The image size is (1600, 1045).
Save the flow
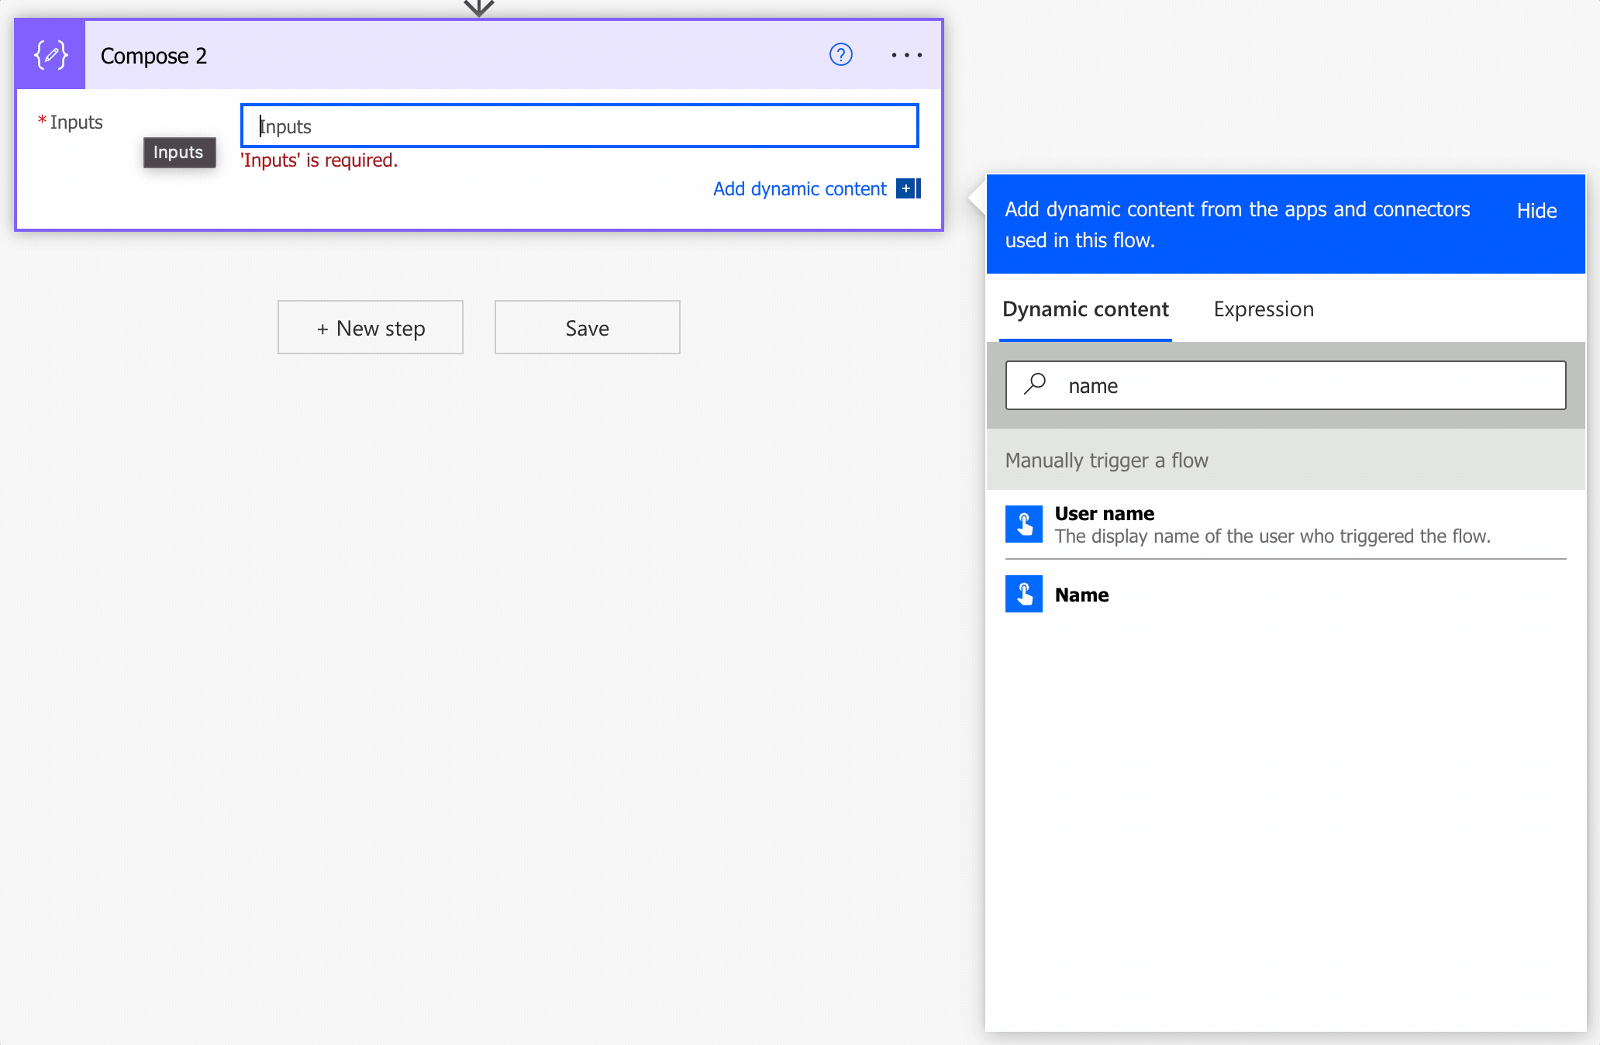pyautogui.click(x=587, y=328)
